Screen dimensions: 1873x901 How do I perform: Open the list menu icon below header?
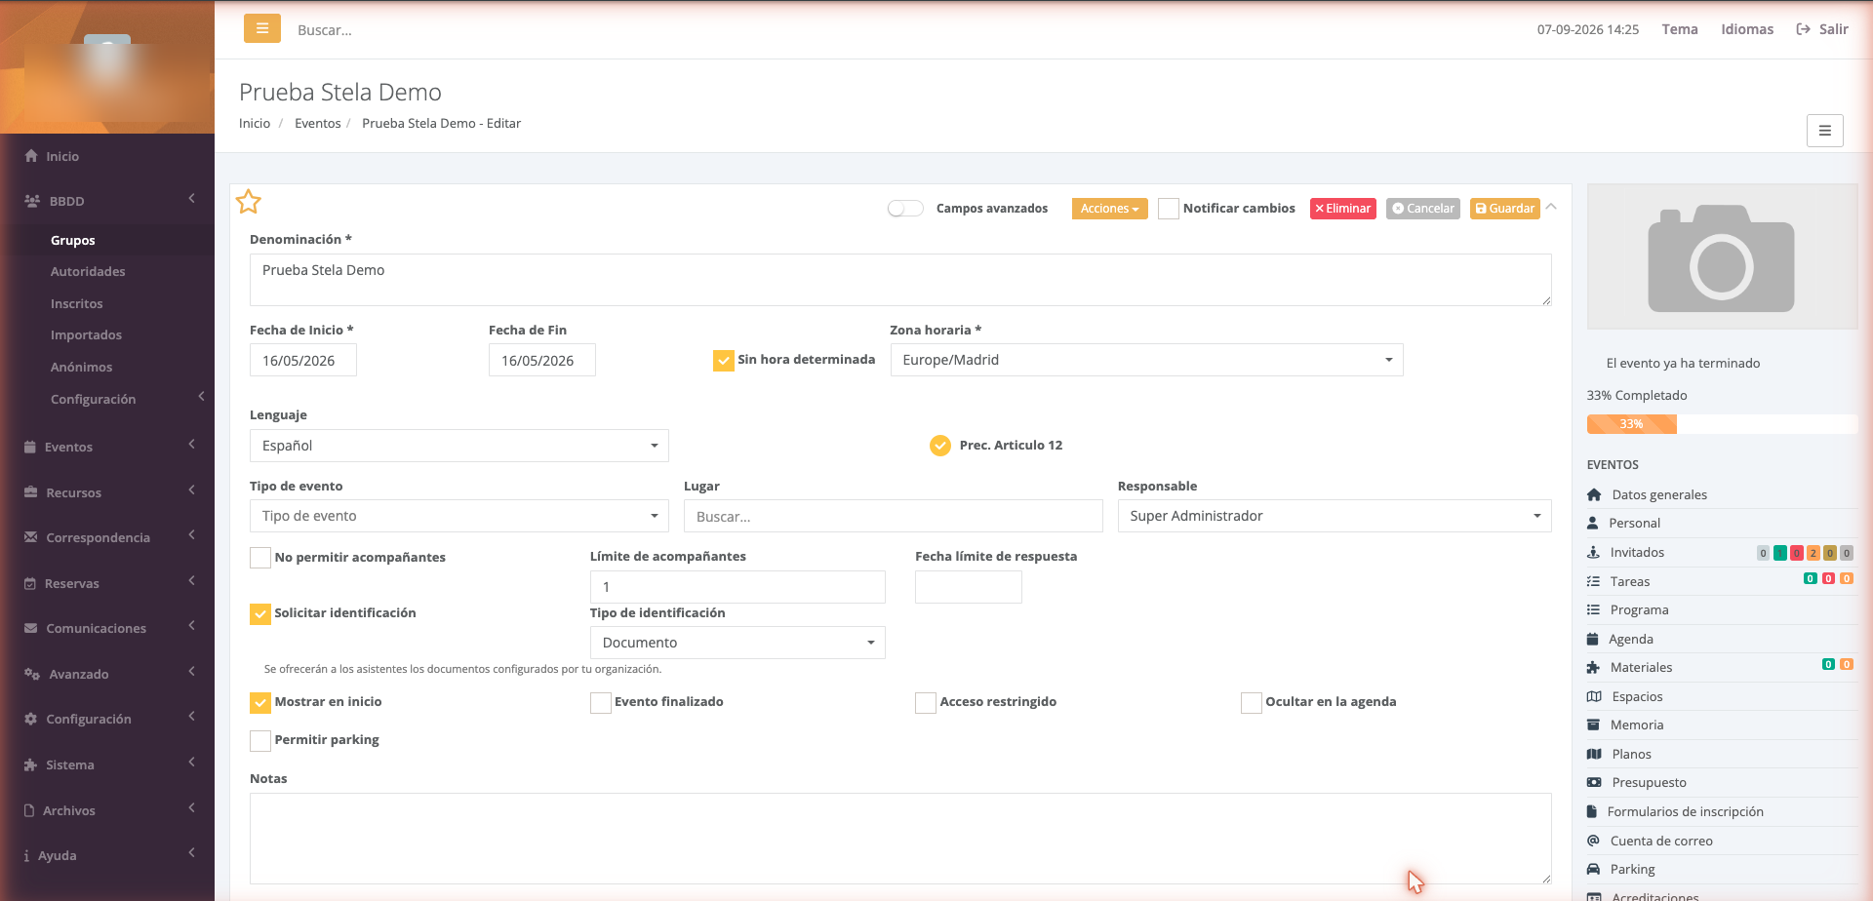point(1824,131)
